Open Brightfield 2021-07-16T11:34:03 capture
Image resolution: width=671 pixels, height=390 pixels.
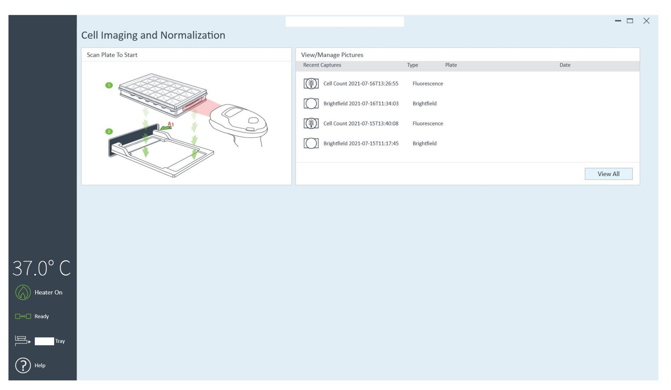coord(361,103)
